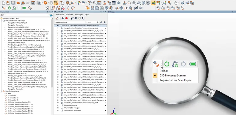Execute the sequence with the running man icon
Screen dimensions: 236x115
76,18
